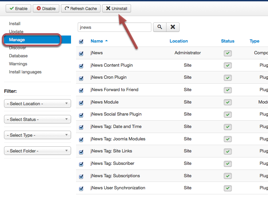Toggle status icon for jNews Tag: Subscriptions
Viewport: 268px width, 199px height.
[228, 176]
